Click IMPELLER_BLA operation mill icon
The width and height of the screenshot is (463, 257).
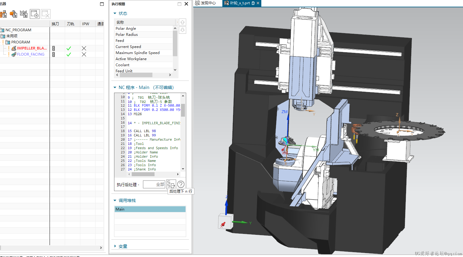14,48
